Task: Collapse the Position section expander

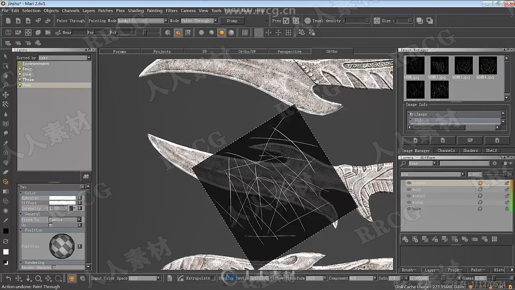Action: [21, 230]
